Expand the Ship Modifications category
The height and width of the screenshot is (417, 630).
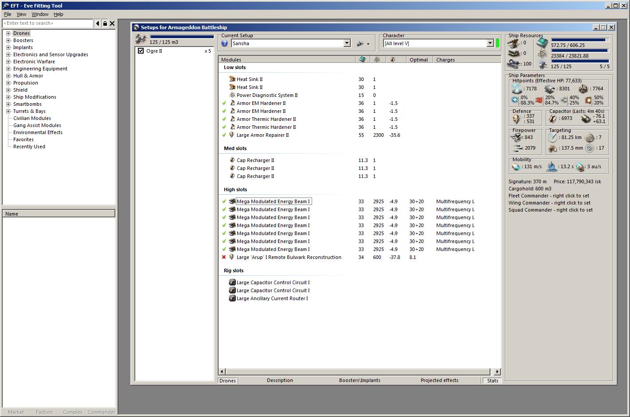click(x=8, y=97)
